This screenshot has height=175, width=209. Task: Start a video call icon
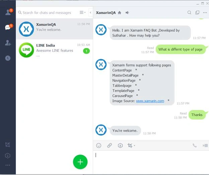(205, 146)
